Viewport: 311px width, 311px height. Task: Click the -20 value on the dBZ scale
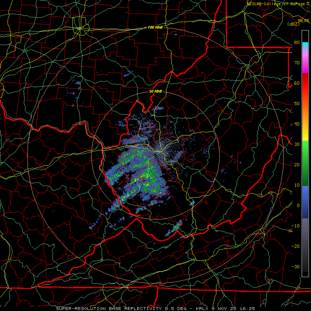pos(295,246)
